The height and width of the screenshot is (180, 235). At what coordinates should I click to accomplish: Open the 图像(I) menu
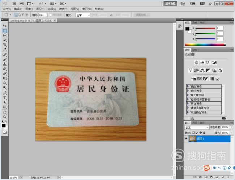point(29,9)
